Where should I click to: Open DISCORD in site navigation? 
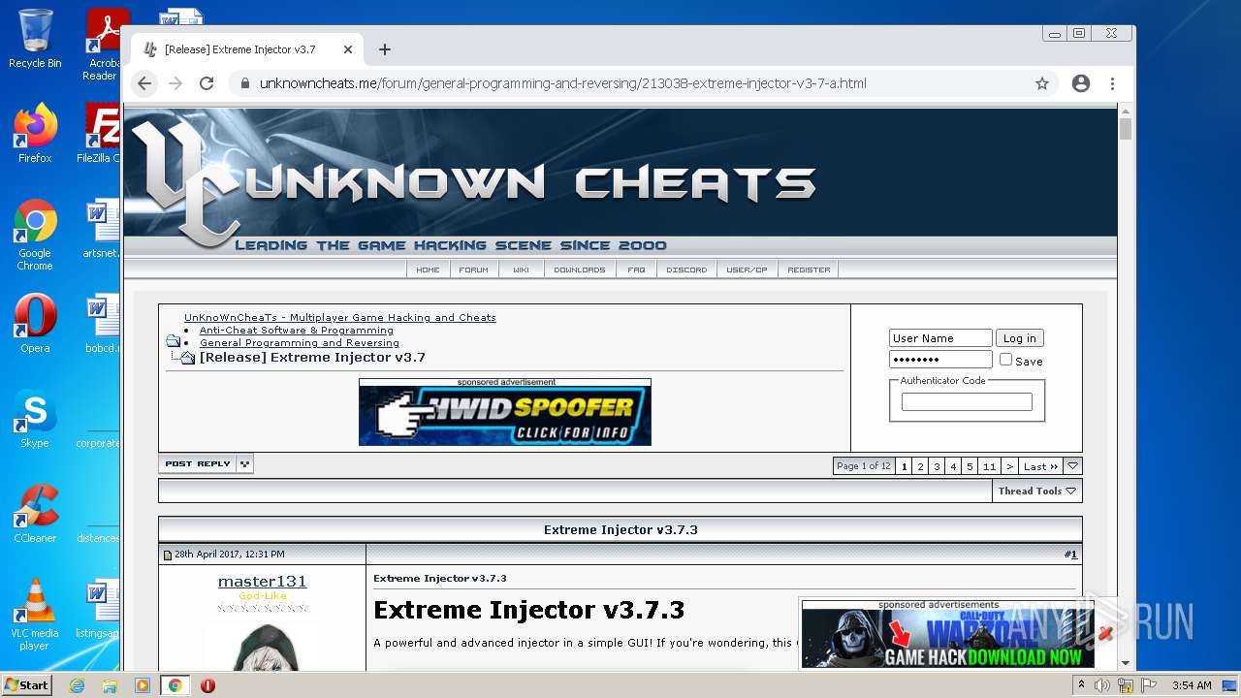click(x=686, y=270)
